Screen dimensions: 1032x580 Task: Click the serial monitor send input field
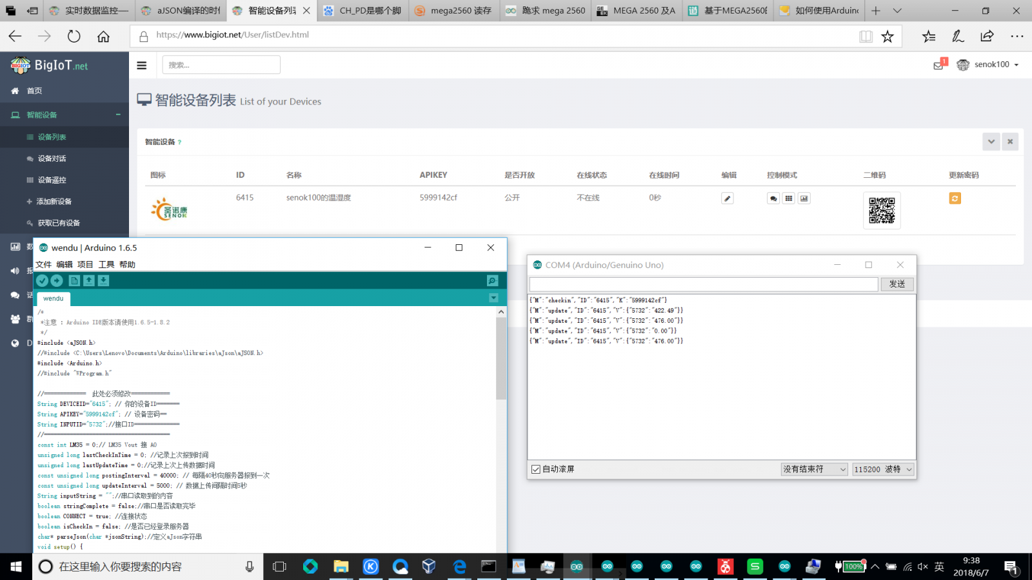(x=704, y=284)
